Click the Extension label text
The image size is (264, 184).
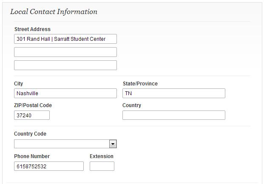click(102, 156)
